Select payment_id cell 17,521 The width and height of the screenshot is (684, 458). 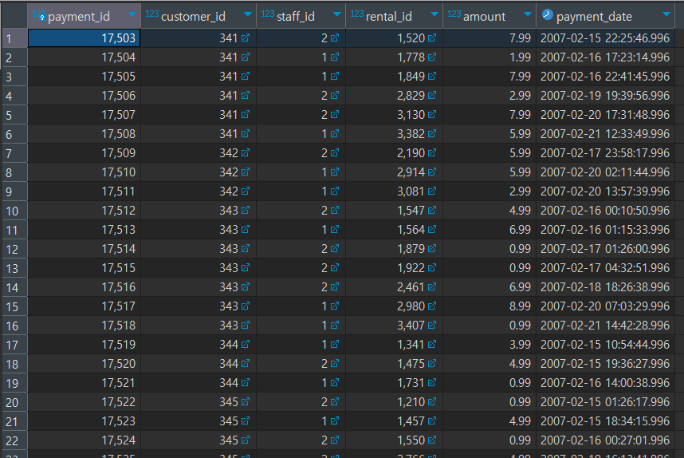[x=85, y=382]
